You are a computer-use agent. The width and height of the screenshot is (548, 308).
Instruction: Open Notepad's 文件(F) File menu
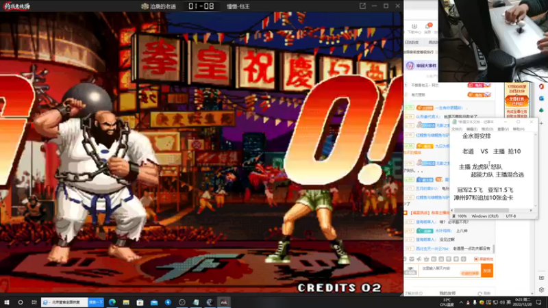click(456, 129)
